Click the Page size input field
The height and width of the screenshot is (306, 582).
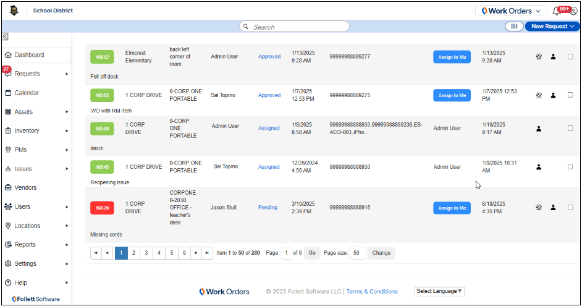pos(358,253)
